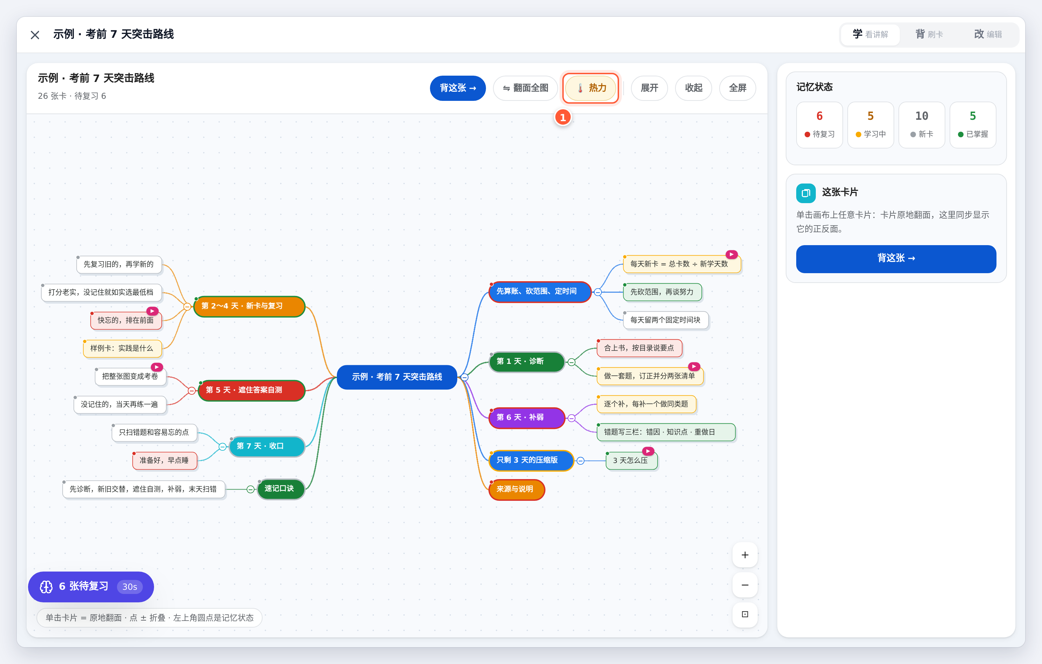Select the 5 已掌握 status tile
1042x664 pixels.
click(972, 125)
